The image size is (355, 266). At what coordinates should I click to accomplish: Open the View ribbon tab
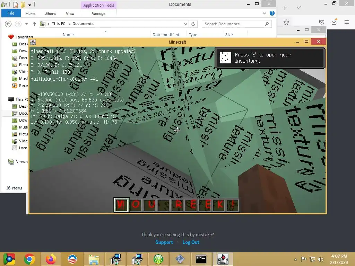point(70,14)
